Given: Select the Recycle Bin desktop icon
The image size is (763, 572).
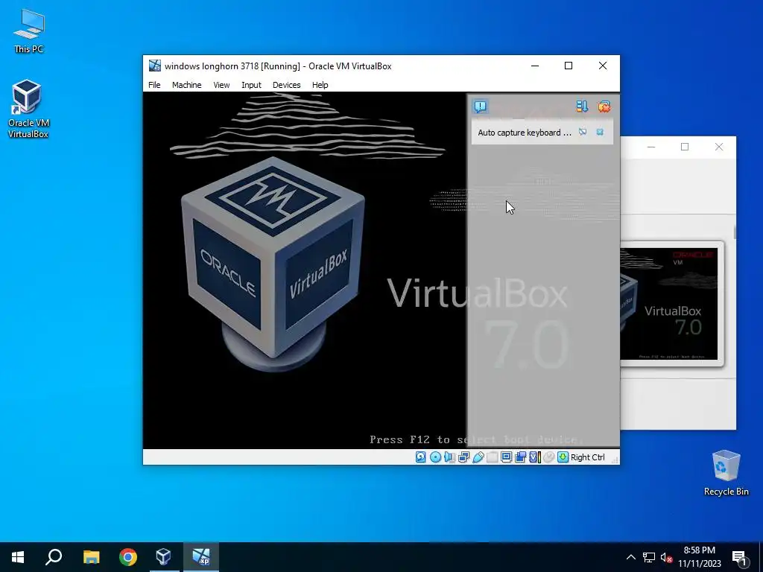Looking at the screenshot, I should click(x=726, y=473).
